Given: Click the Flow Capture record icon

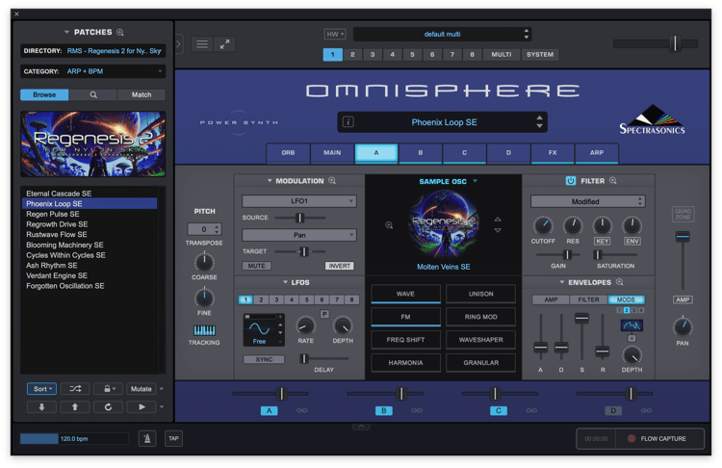Looking at the screenshot, I should 632,438.
